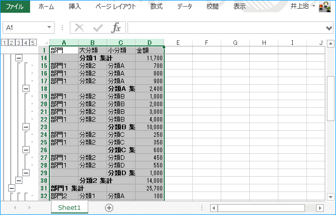Click the next sheet navigation arrow
Image resolution: width=336 pixels, height=215 pixels.
coord(30,207)
